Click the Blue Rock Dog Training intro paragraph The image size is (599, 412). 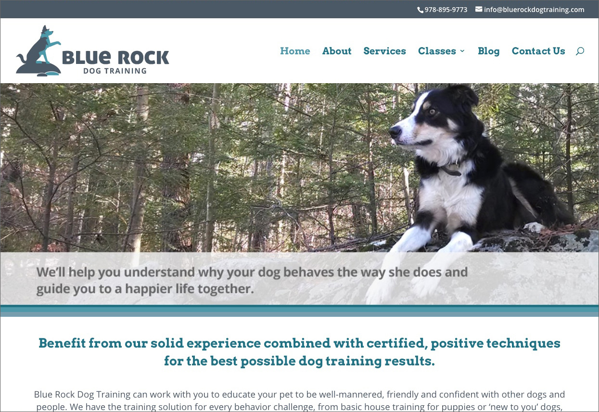[x=299, y=400]
